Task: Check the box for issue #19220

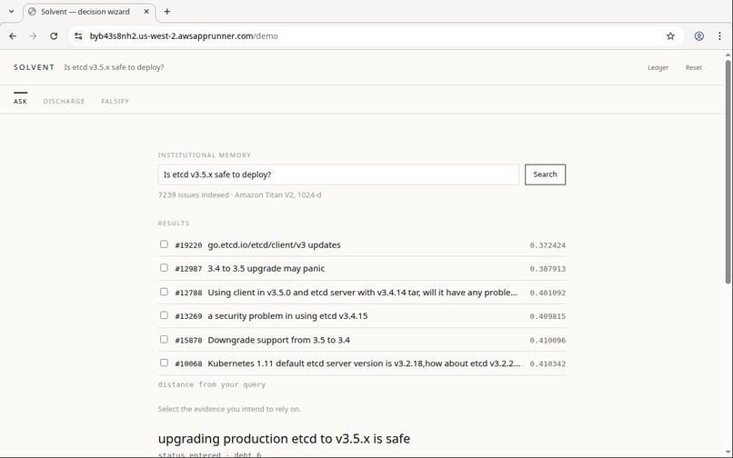Action: [164, 244]
